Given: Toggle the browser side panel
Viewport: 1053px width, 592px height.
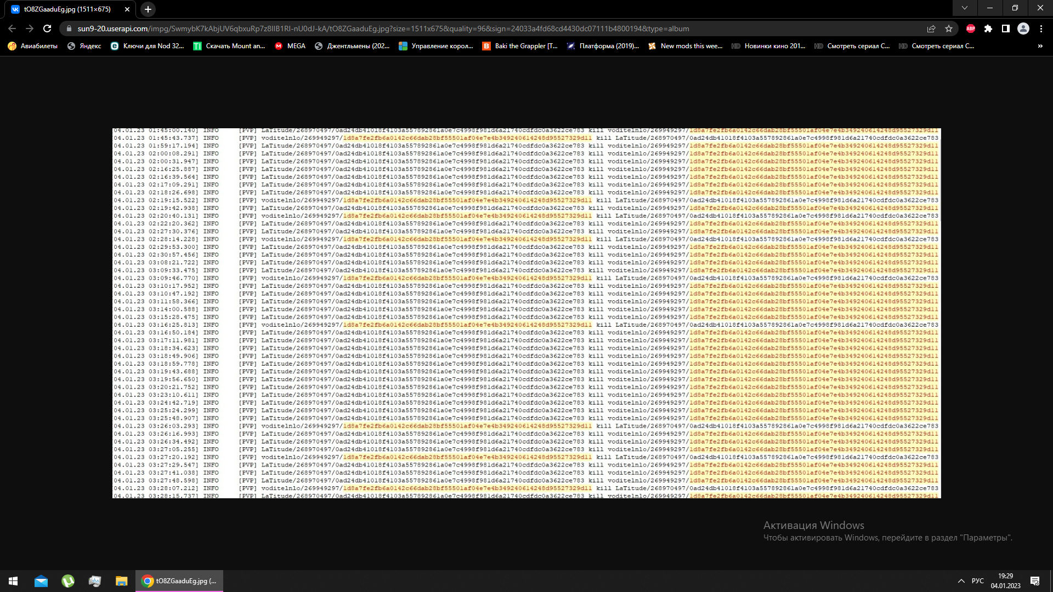Looking at the screenshot, I should pos(1006,29).
